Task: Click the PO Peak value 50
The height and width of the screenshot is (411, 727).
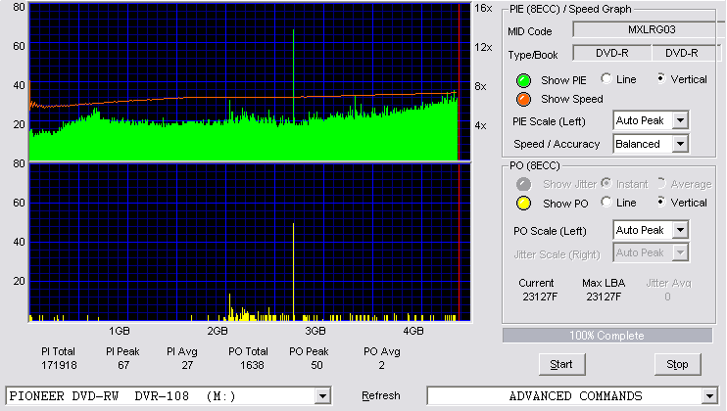Action: coord(316,366)
